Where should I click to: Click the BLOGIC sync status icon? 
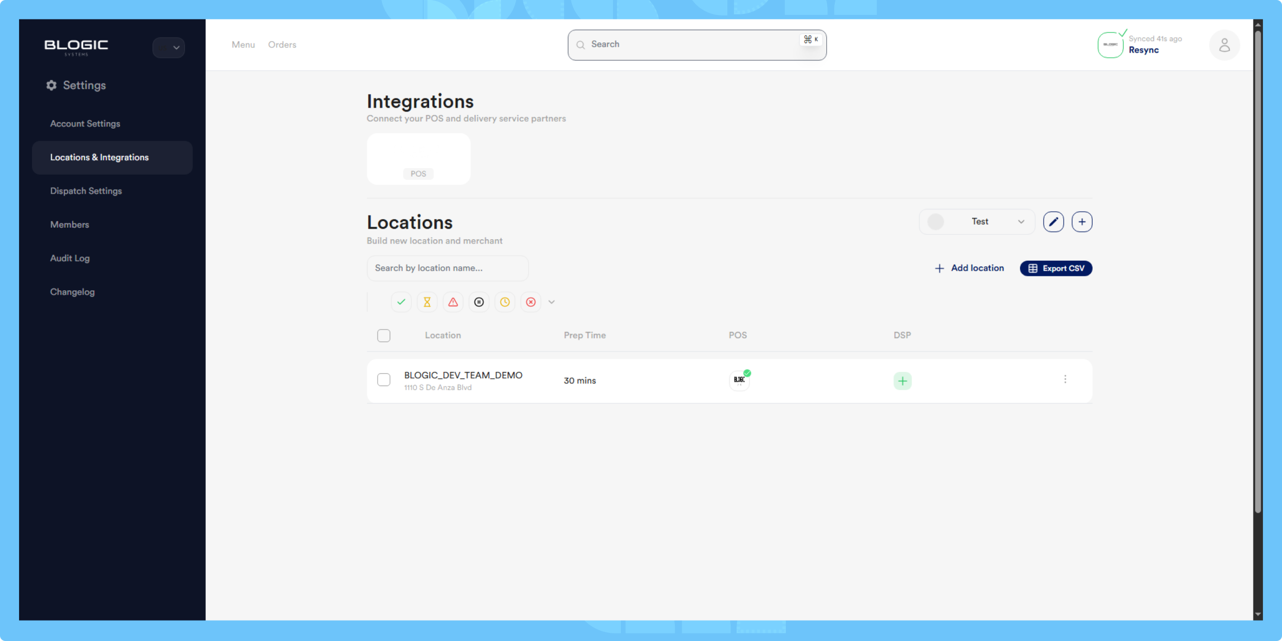pyautogui.click(x=1110, y=45)
